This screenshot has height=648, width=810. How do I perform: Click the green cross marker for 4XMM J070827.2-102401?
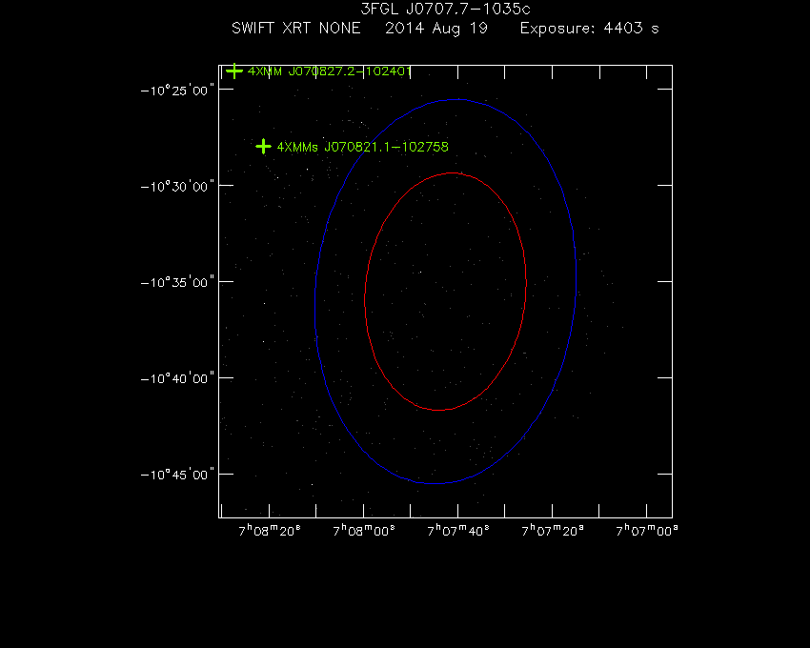pos(234,71)
